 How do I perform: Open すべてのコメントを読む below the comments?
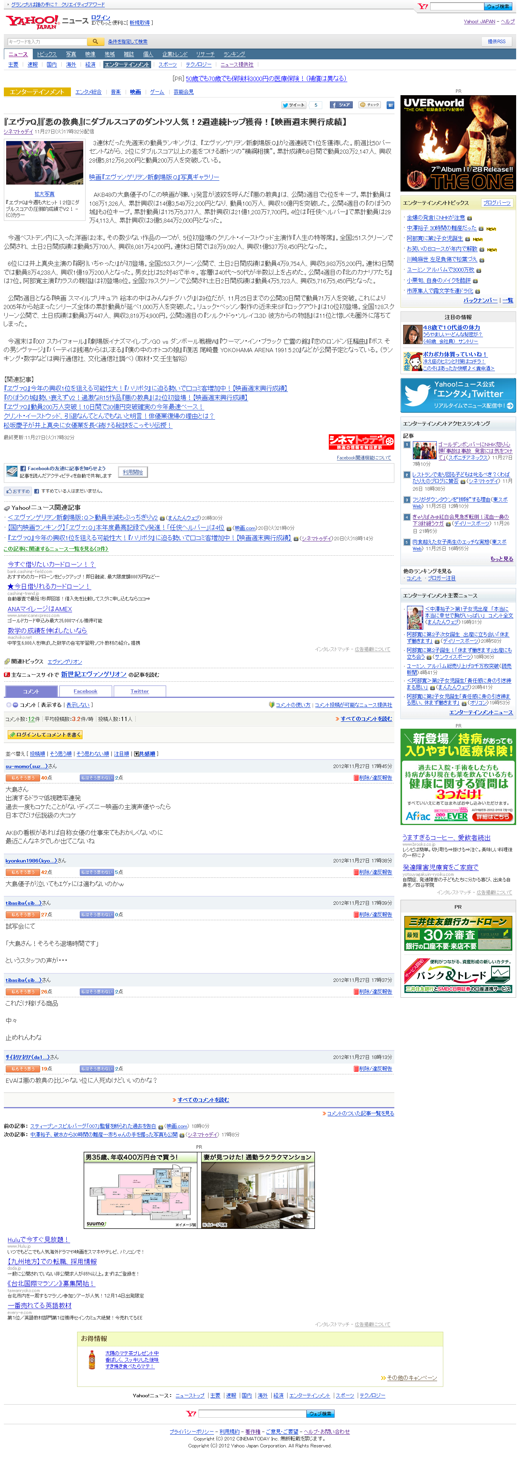click(203, 1099)
